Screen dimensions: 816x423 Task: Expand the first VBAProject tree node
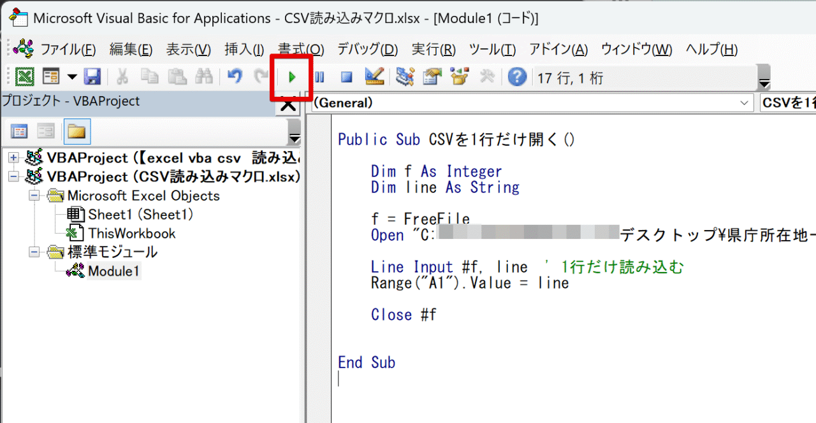pyautogui.click(x=13, y=157)
